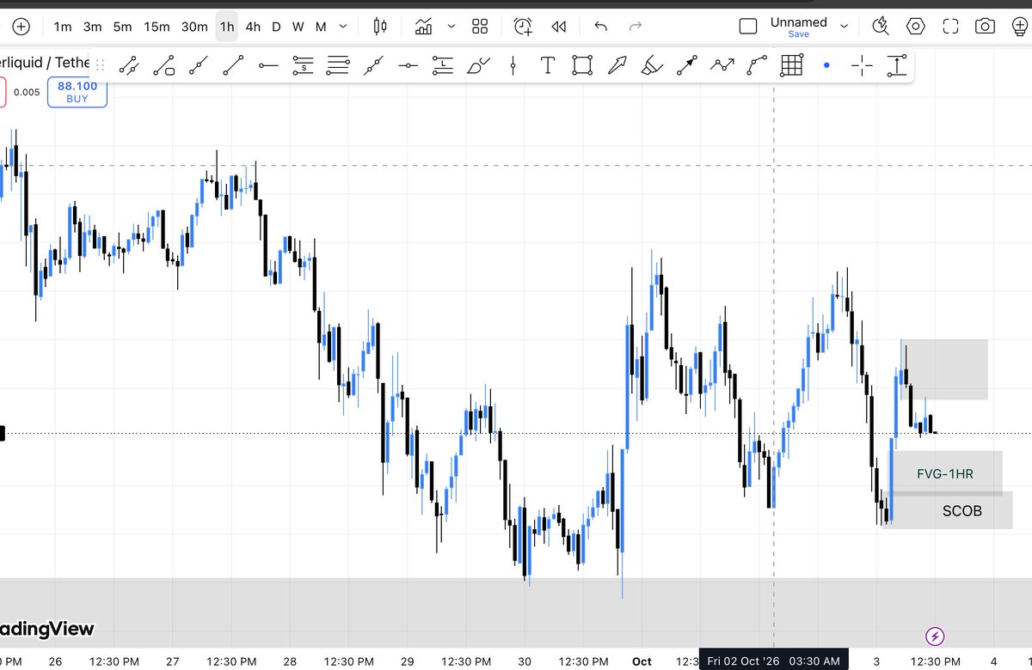Select the Long Position tool marked L
This screenshot has width=1032, height=670.
tap(442, 65)
